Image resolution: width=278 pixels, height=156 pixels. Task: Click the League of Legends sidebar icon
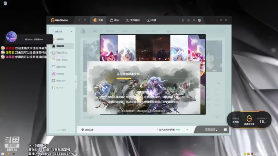click(x=54, y=46)
